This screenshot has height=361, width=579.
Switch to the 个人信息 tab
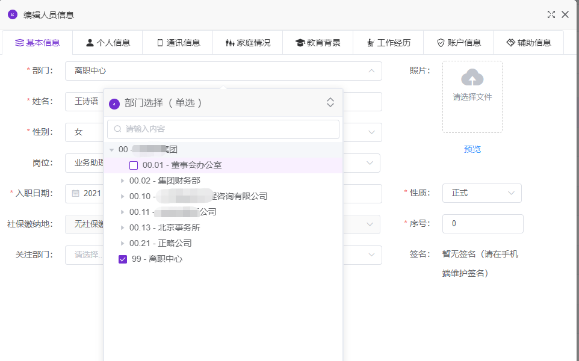pyautogui.click(x=108, y=43)
